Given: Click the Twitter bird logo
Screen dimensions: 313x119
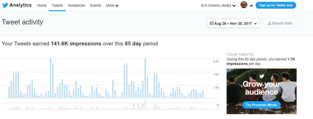Looking at the screenshot, I should (5, 5).
